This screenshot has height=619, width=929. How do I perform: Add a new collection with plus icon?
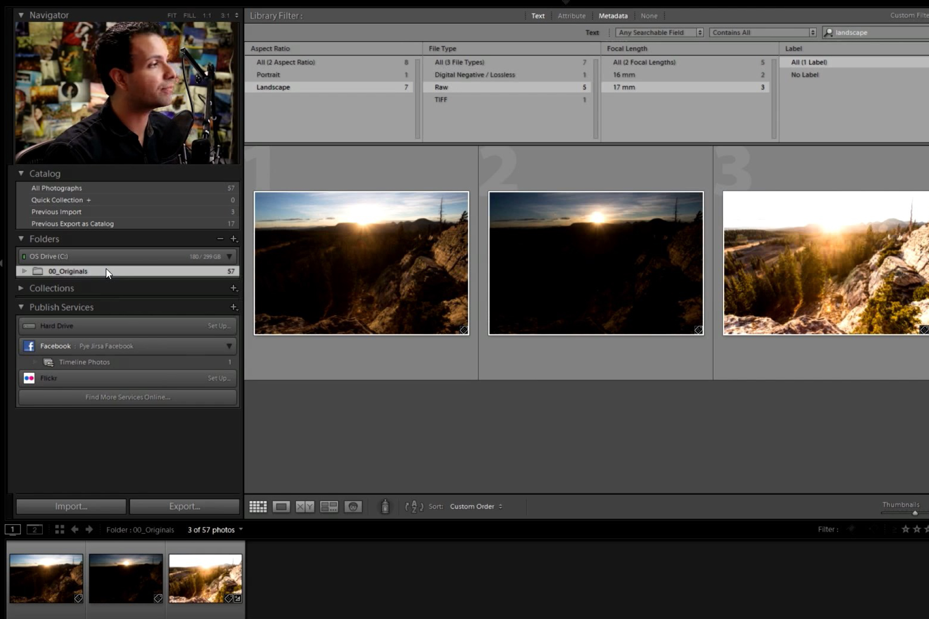(234, 288)
